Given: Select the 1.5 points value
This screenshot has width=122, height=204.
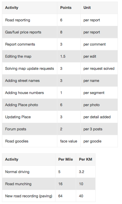Looking at the screenshot, I should point(63,56).
